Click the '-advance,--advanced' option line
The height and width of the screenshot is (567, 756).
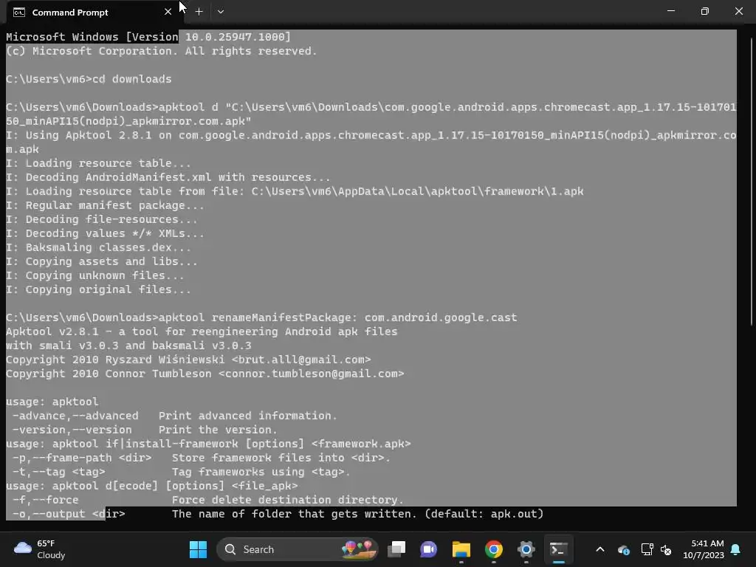175,416
